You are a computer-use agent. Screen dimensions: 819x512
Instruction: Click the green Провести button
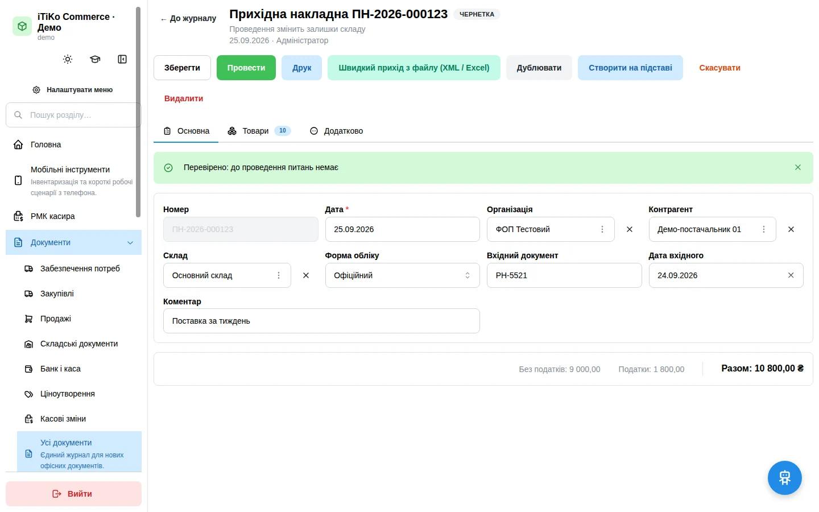click(x=246, y=68)
